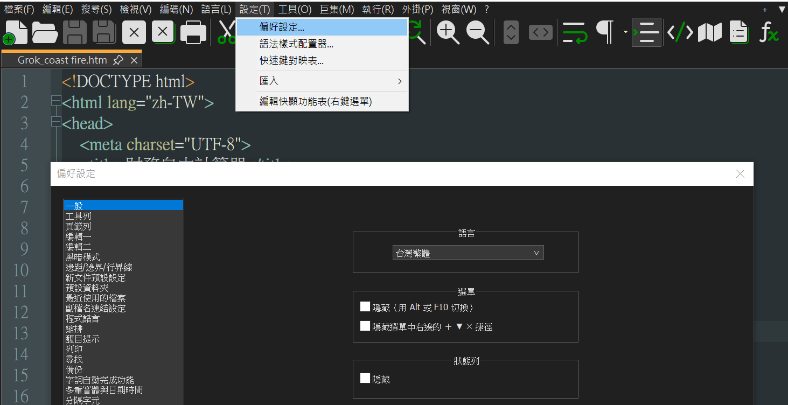Image resolution: width=788 pixels, height=405 pixels.
Task: Toggle the Word Wrap toolbar icon
Action: [575, 32]
